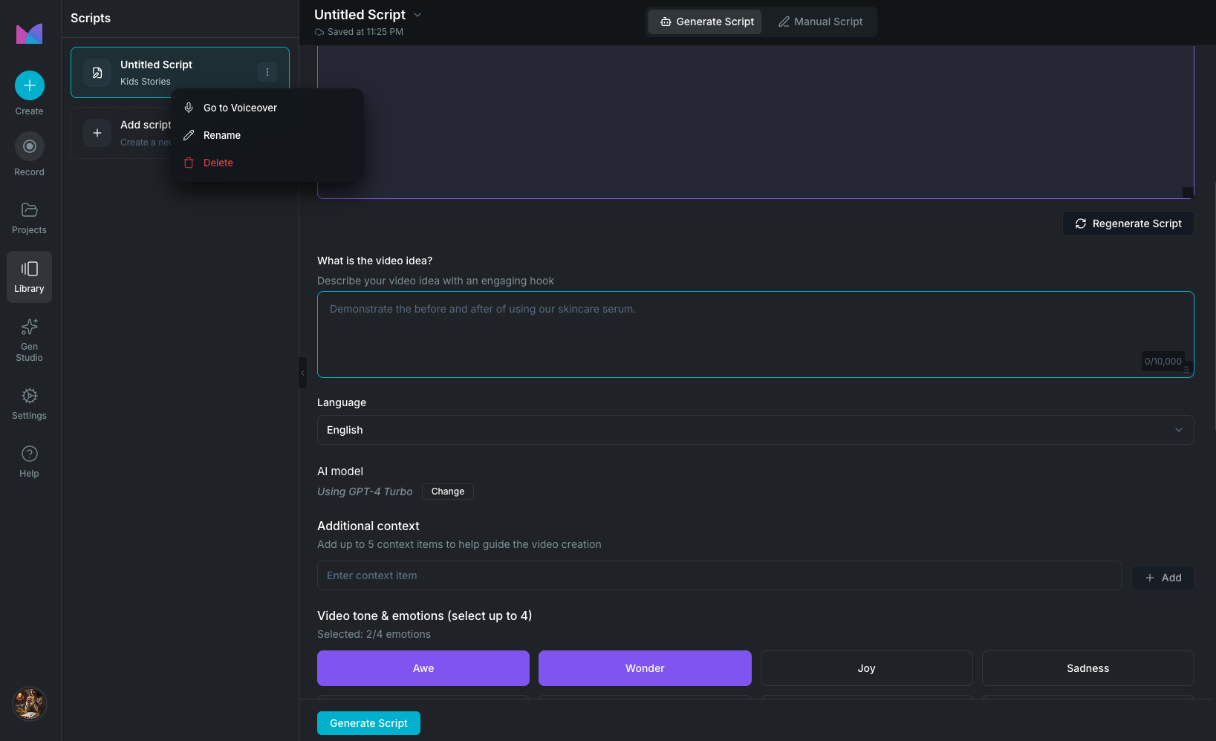Toggle off the Awe emotion

point(423,668)
